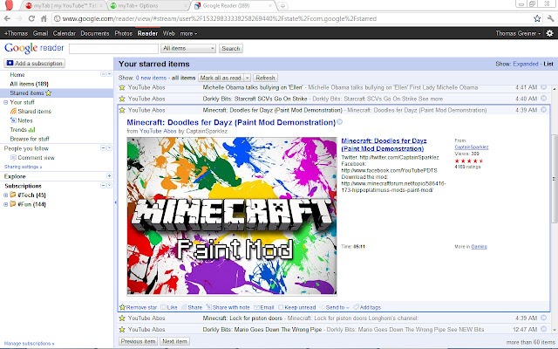Open the new tab button

click(282, 6)
